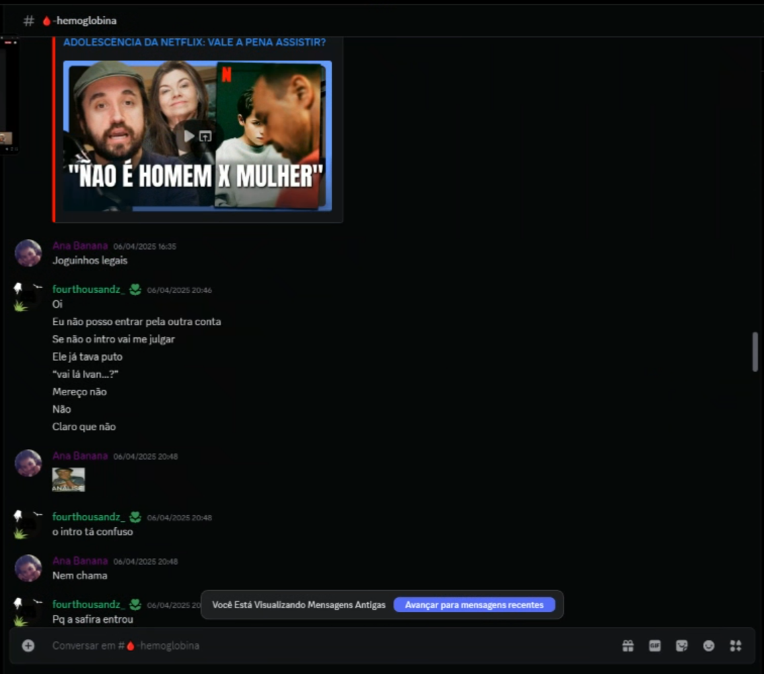Click the 'Nem chama' message
The width and height of the screenshot is (764, 674).
point(80,576)
